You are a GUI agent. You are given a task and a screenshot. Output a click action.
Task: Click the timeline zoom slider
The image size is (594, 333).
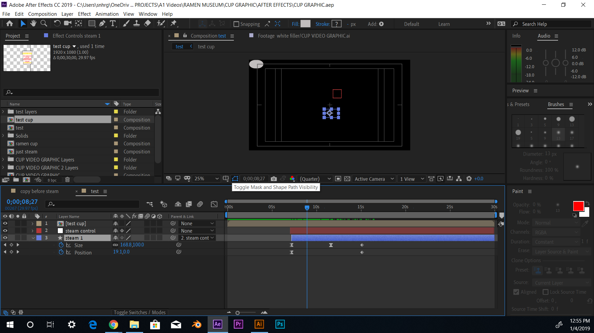point(246,313)
